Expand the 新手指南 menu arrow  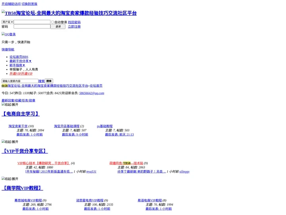click(24, 65)
